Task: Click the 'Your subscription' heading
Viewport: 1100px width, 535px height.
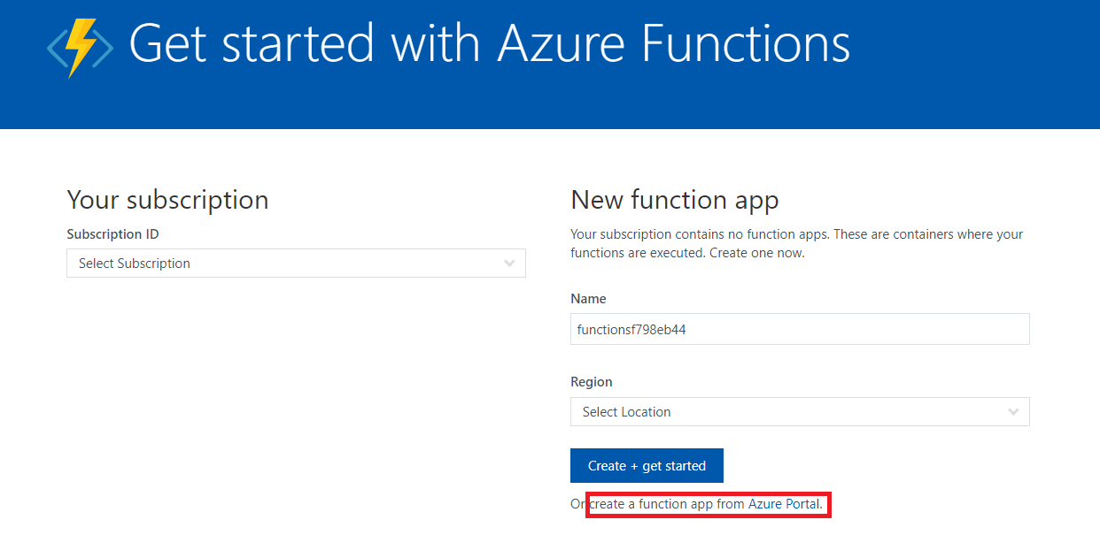Action: pos(167,200)
